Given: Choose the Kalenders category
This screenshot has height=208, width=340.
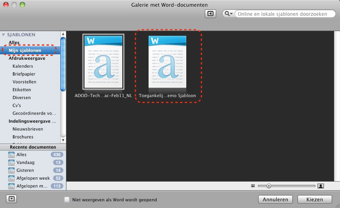Looking at the screenshot, I should click(x=23, y=66).
